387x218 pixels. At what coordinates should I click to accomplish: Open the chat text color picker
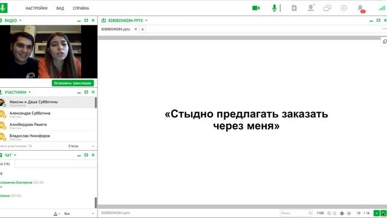click(x=56, y=214)
